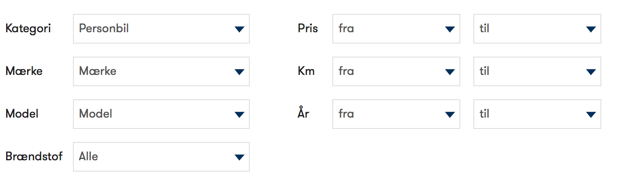Click the Model label left of dropdown
Screen dimensions: 621x196
(22, 114)
